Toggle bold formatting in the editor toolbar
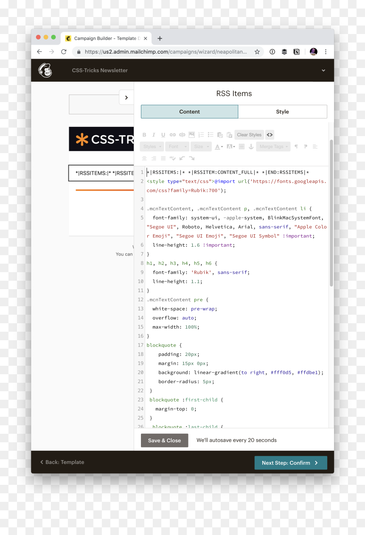 [144, 135]
